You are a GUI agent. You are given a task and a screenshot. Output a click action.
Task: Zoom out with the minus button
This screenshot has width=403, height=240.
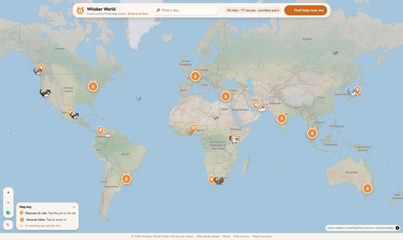[8, 202]
